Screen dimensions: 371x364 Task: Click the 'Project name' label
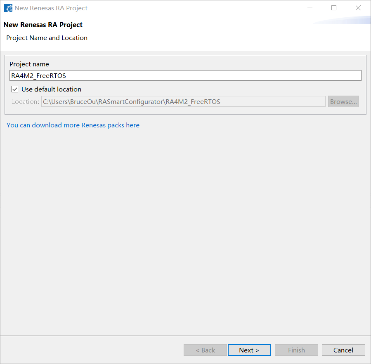pos(29,64)
